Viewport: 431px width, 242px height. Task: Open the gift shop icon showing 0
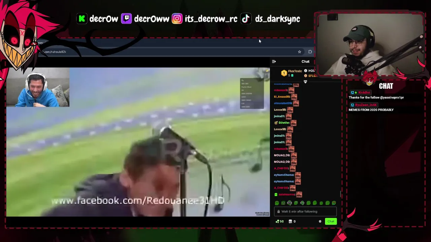292,221
